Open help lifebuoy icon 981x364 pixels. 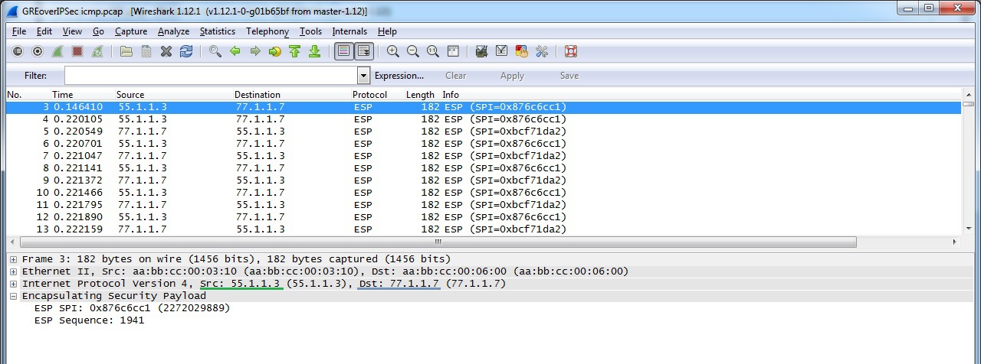[x=571, y=51]
